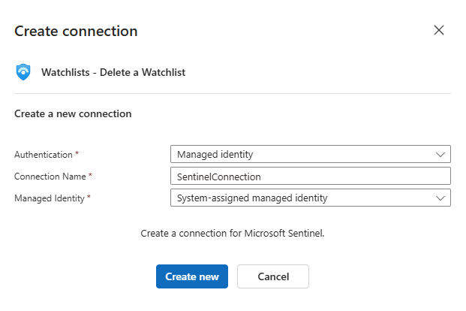This screenshot has height=311, width=466.
Task: Click the Create connection dialog title
Action: click(76, 31)
